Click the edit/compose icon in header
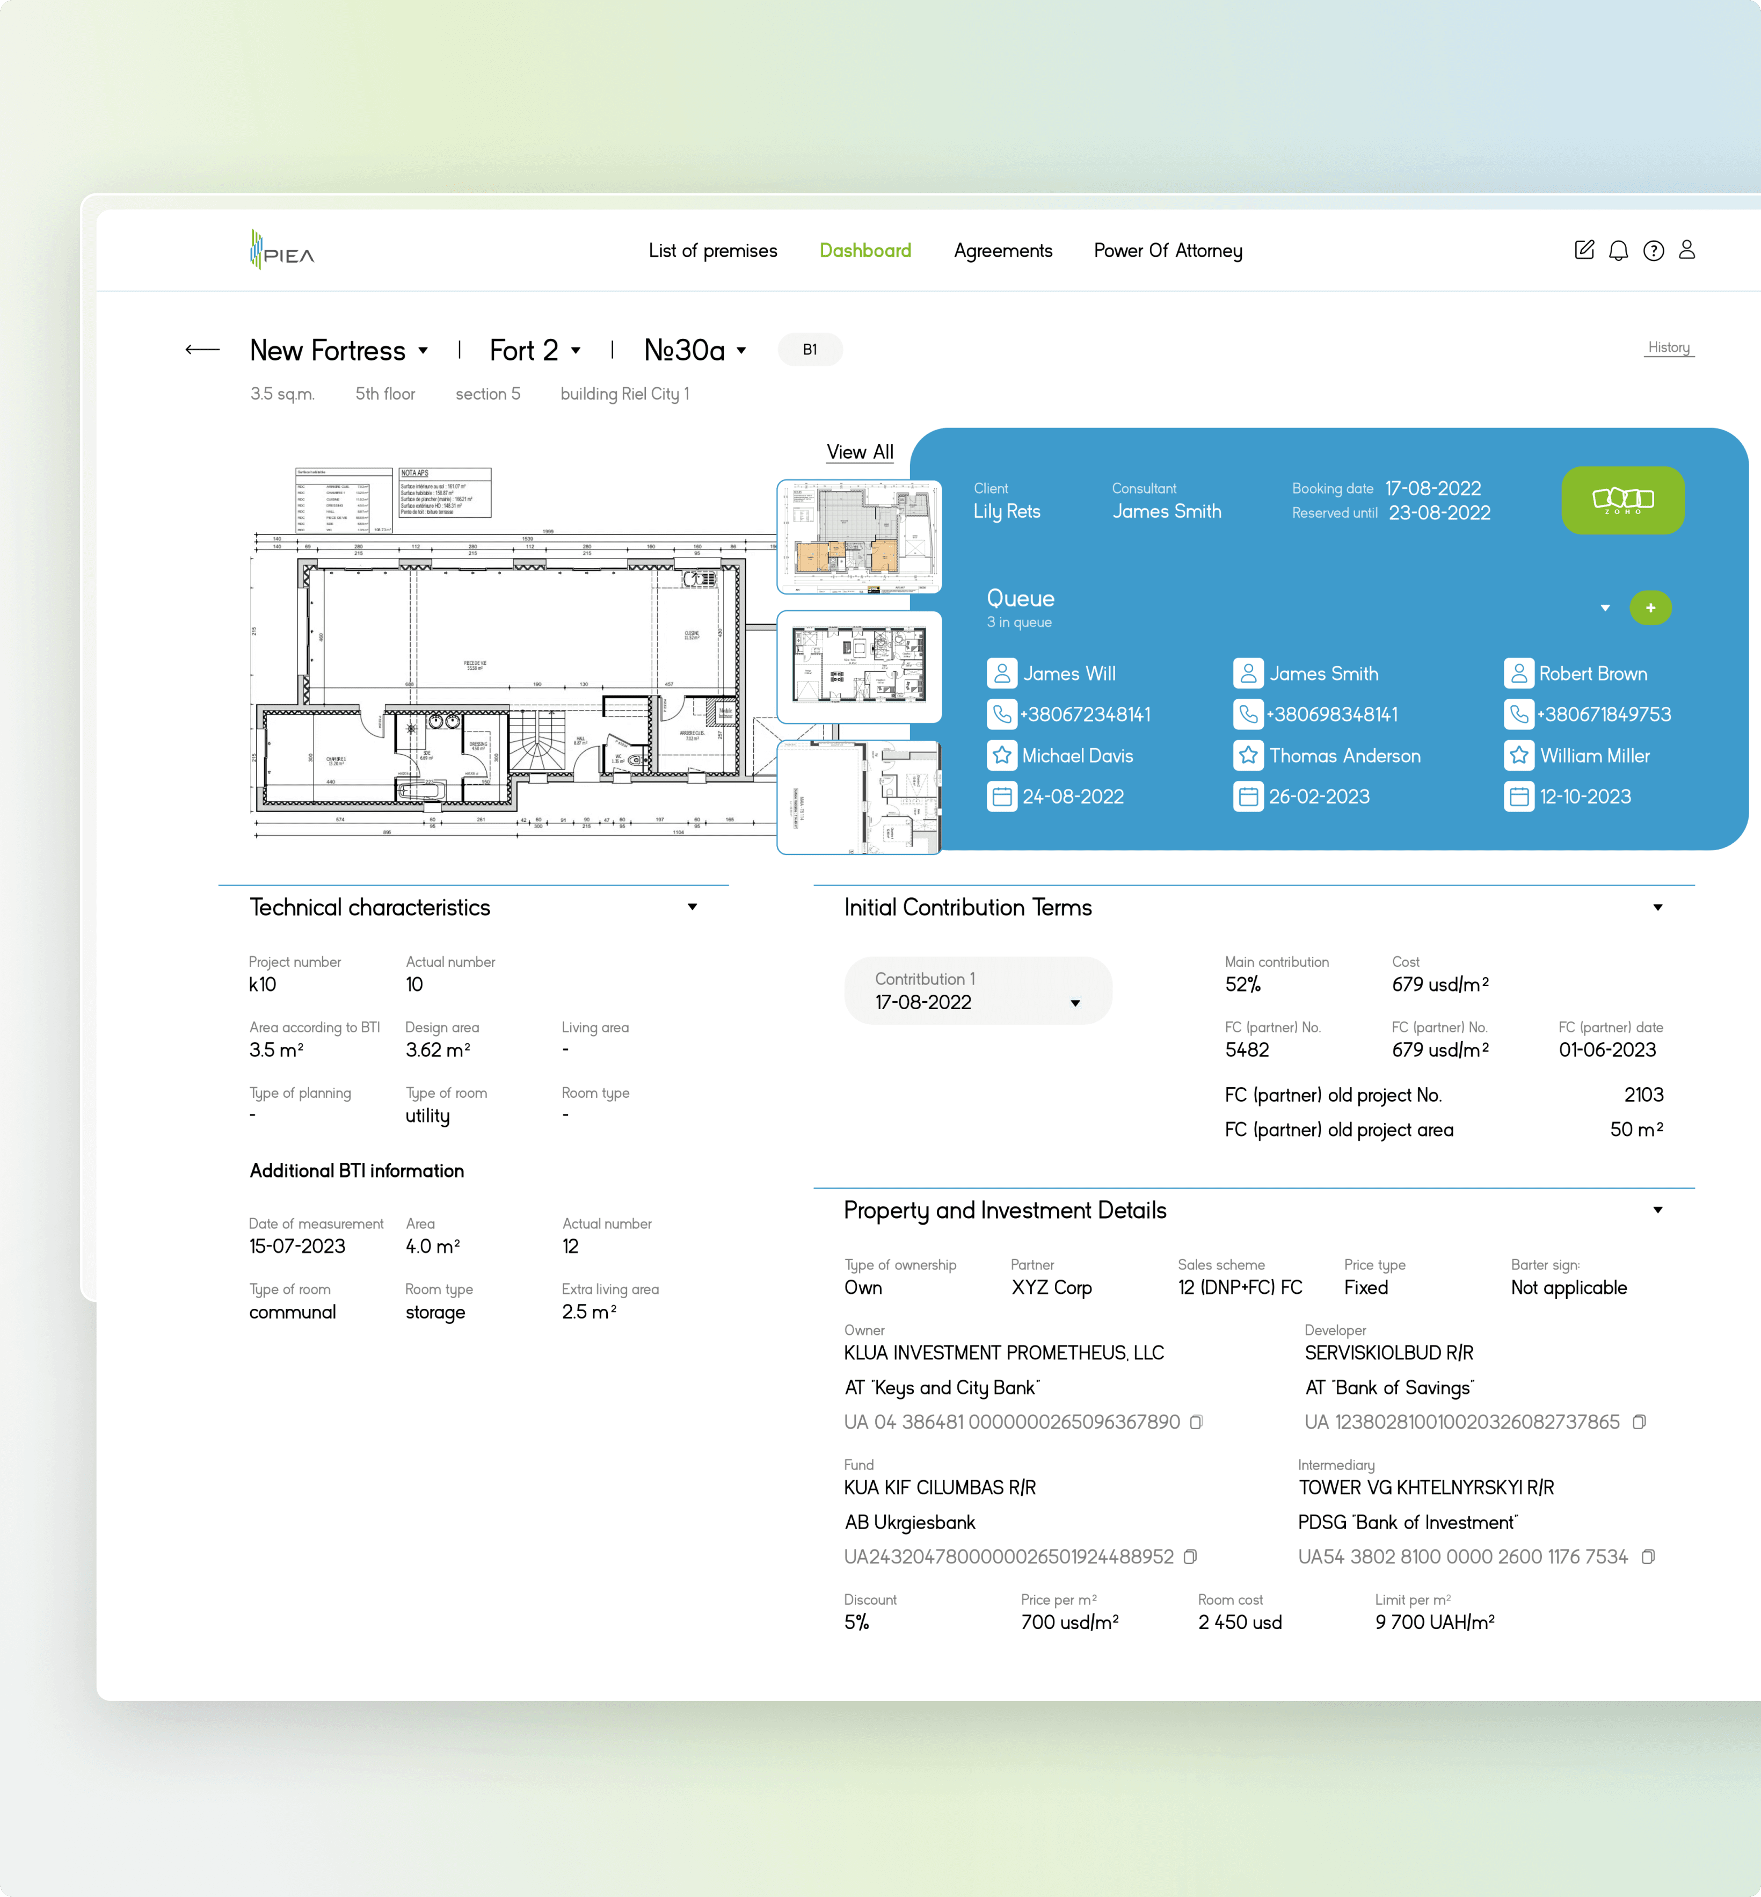 point(1584,250)
